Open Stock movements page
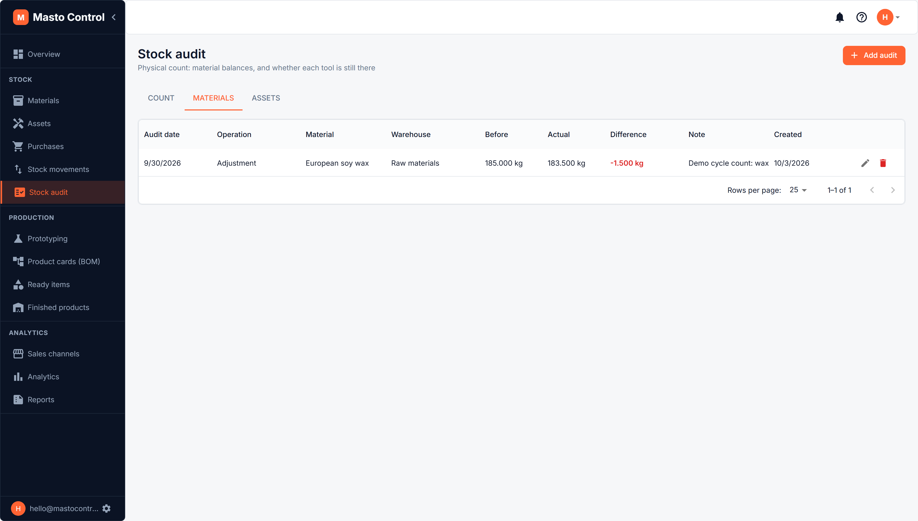 (x=63, y=169)
